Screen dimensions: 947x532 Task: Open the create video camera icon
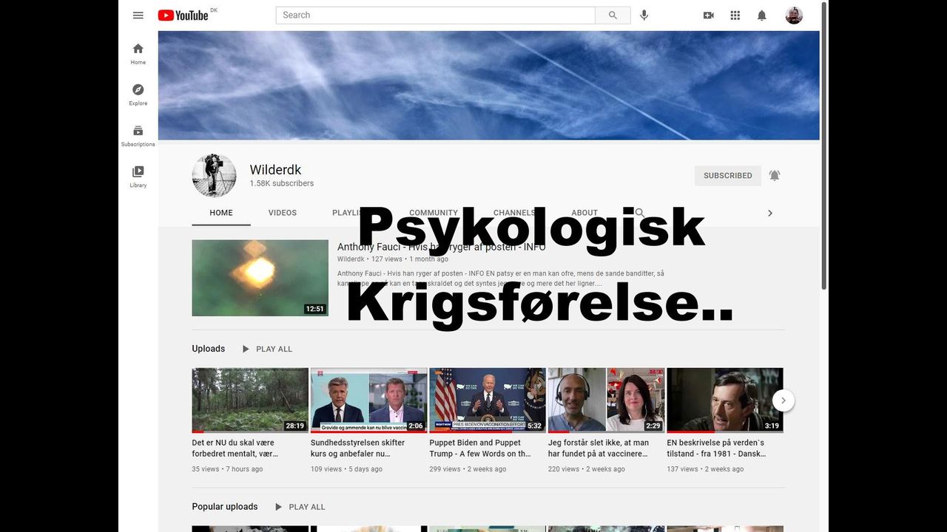click(x=708, y=15)
